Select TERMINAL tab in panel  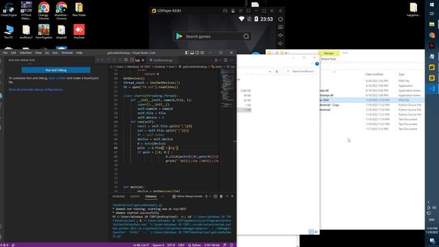[151, 196]
